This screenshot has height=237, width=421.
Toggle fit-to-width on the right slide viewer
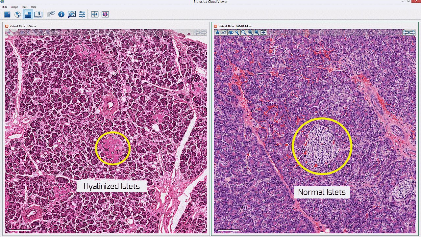[x=263, y=33]
